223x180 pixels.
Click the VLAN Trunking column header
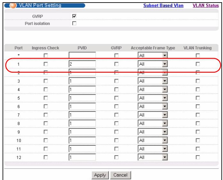pyautogui.click(x=198, y=48)
